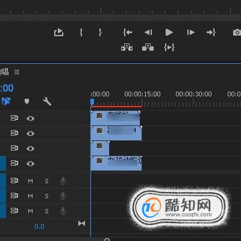The width and height of the screenshot is (241, 241).
Task: Select the clip on the bottom video track
Action: point(116,163)
